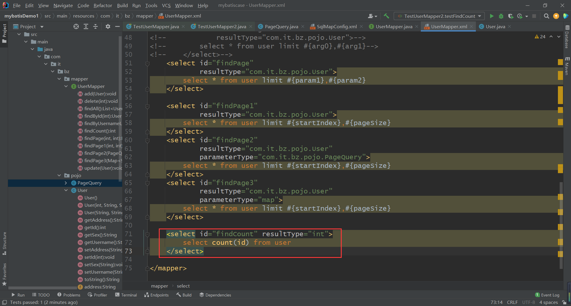
Task: Expand all nodes in Project panel
Action: tap(86, 26)
